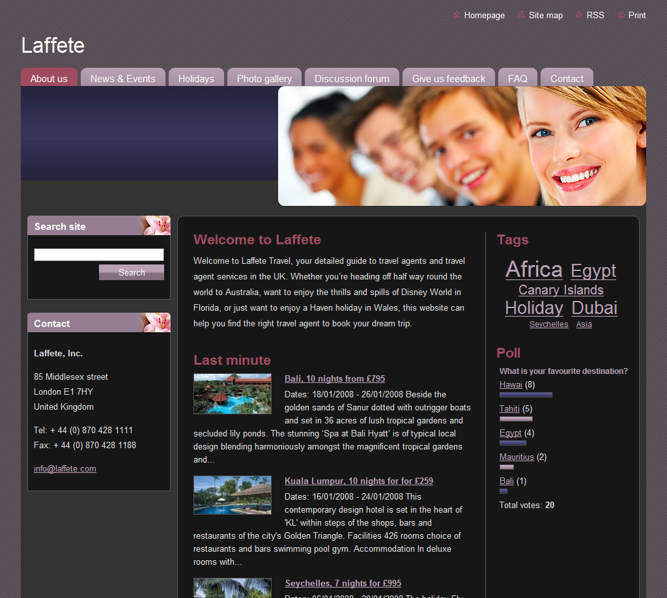Open the Give us feedback tab
Viewport: 667px width, 598px height.
click(x=448, y=78)
